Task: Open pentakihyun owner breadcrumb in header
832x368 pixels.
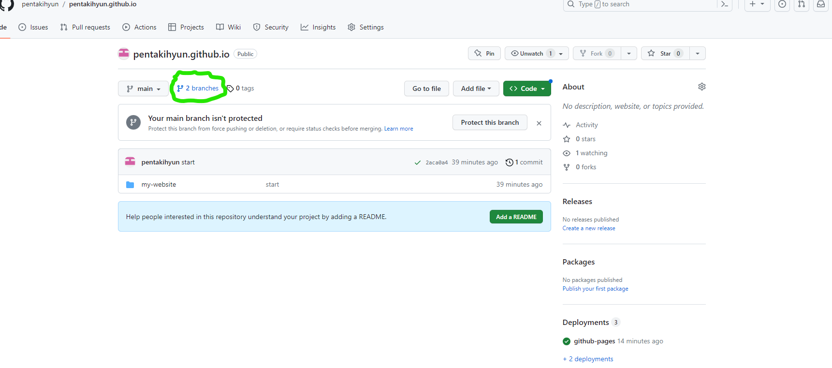Action: pos(40,4)
